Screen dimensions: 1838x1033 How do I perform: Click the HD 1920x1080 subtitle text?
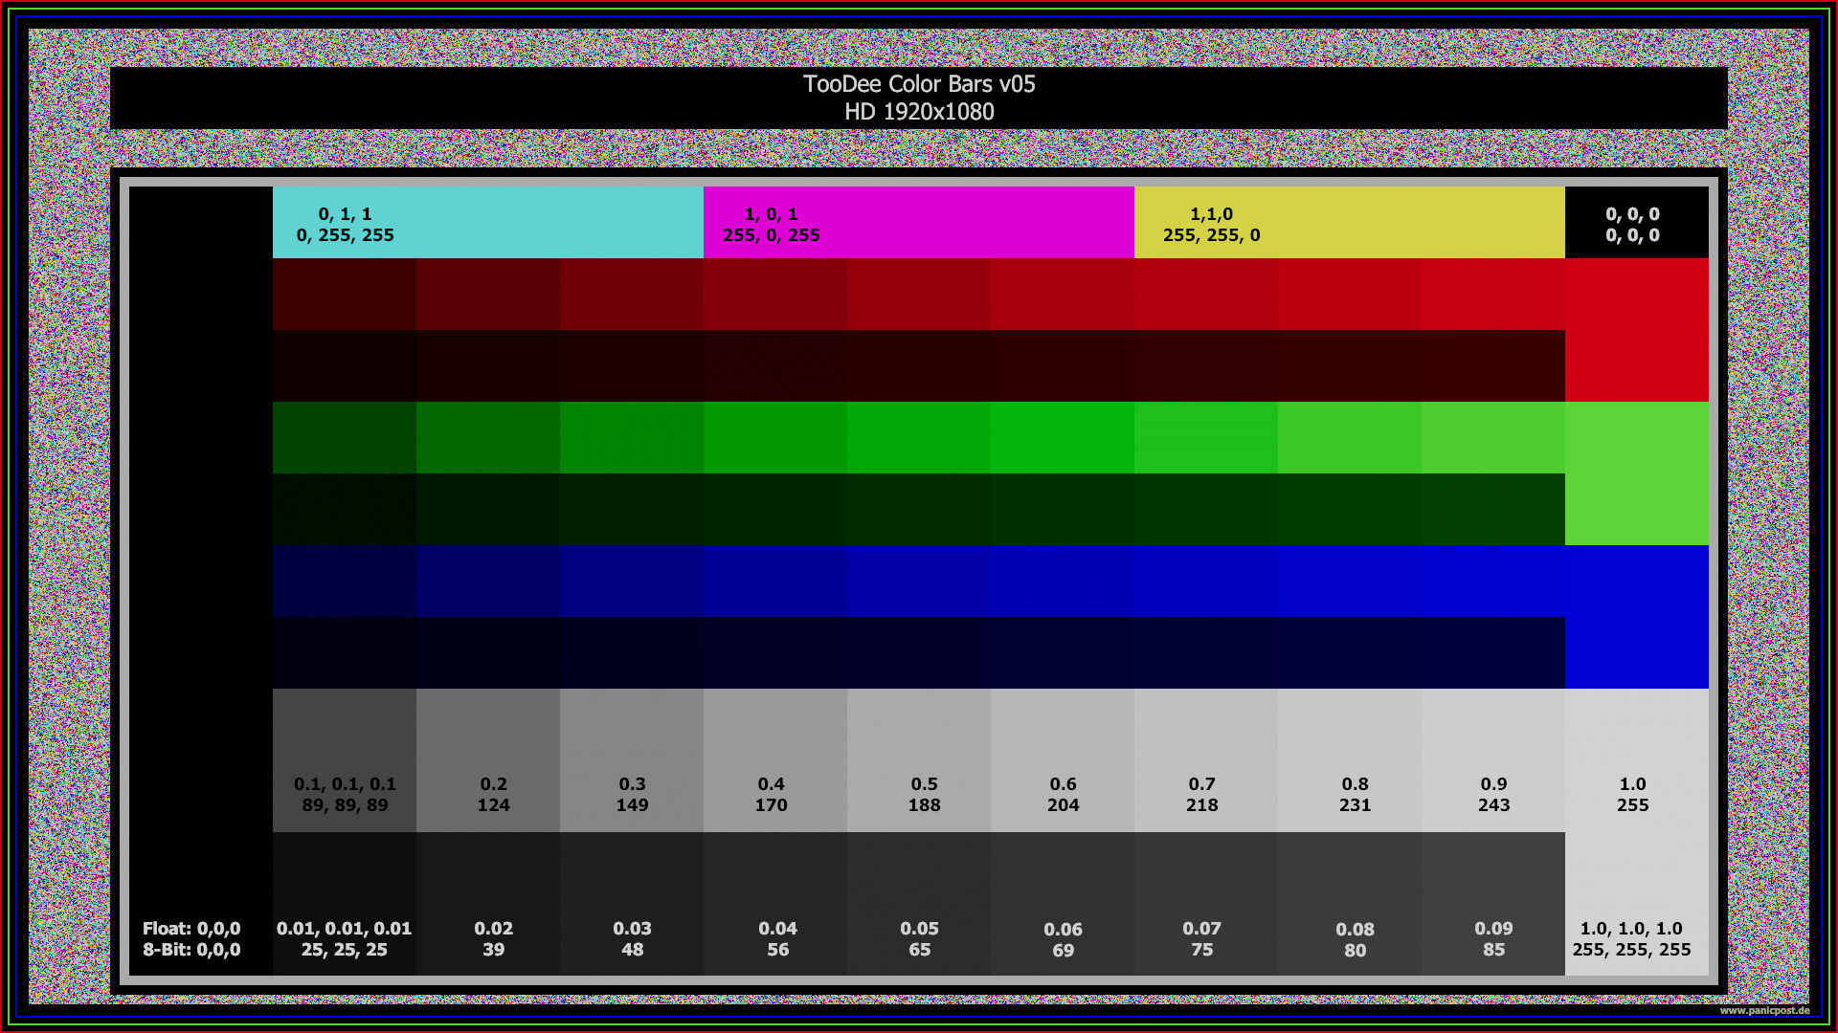[919, 111]
